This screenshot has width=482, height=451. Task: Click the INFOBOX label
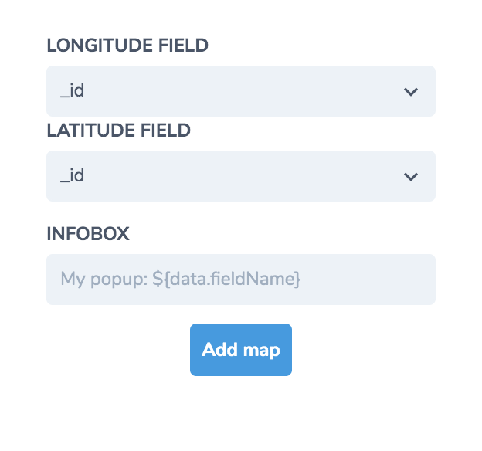(x=88, y=234)
